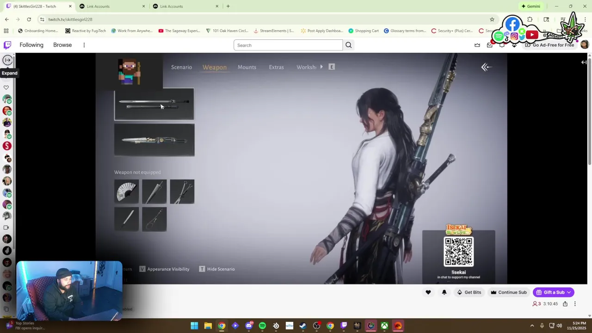Screen dimensions: 592x333
Task: Close the SkittlesGirl228 Twitch tab
Action: [x=70, y=6]
